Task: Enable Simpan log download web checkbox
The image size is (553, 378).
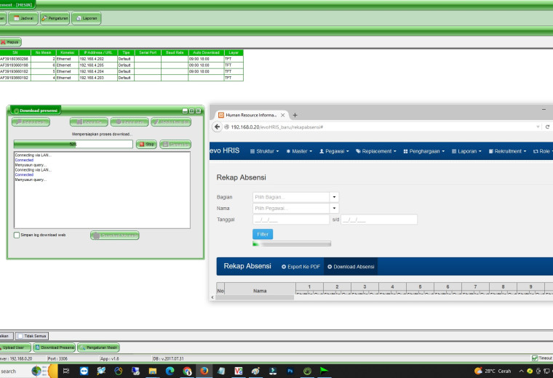Action: pos(17,235)
